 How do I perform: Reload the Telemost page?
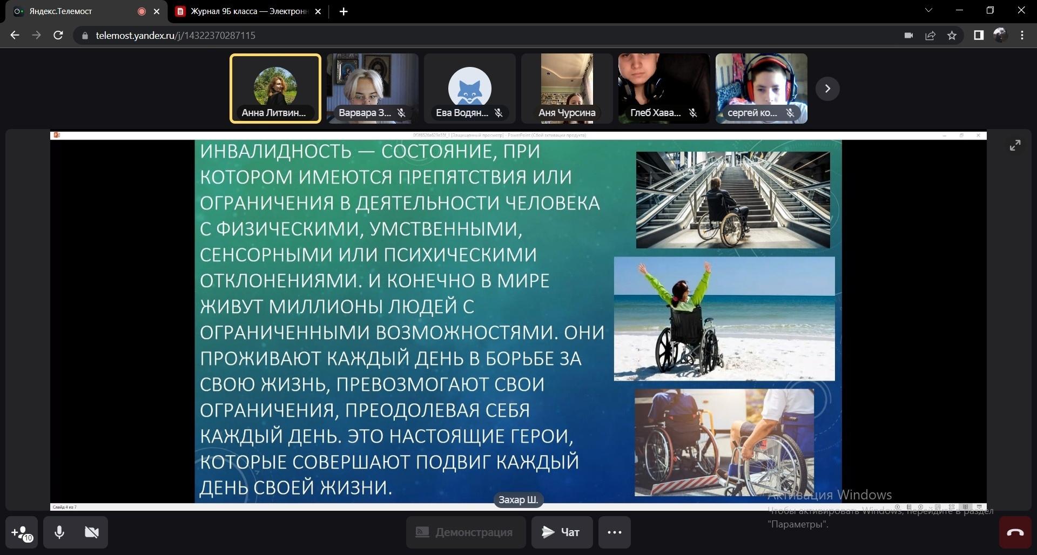point(58,35)
